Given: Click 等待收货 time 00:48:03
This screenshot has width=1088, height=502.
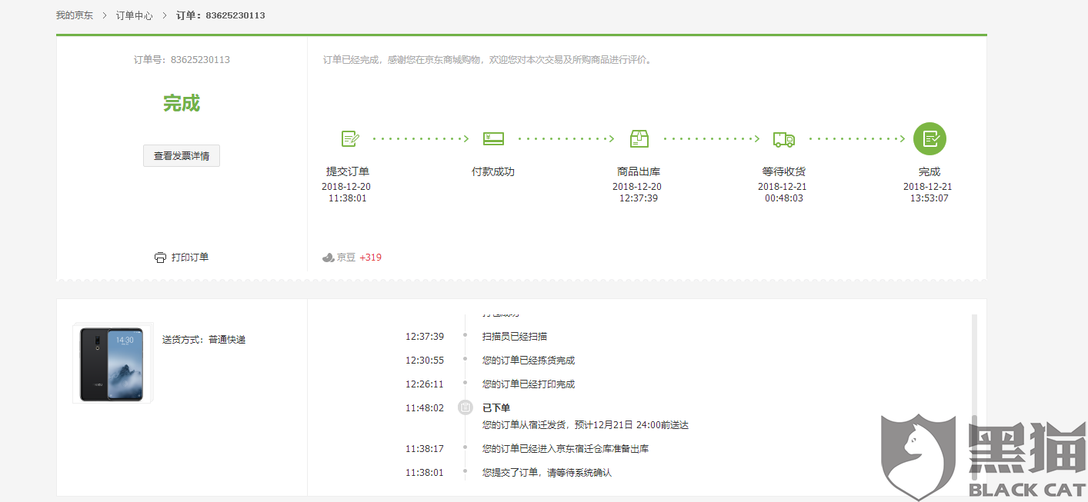Looking at the screenshot, I should pos(784,198).
